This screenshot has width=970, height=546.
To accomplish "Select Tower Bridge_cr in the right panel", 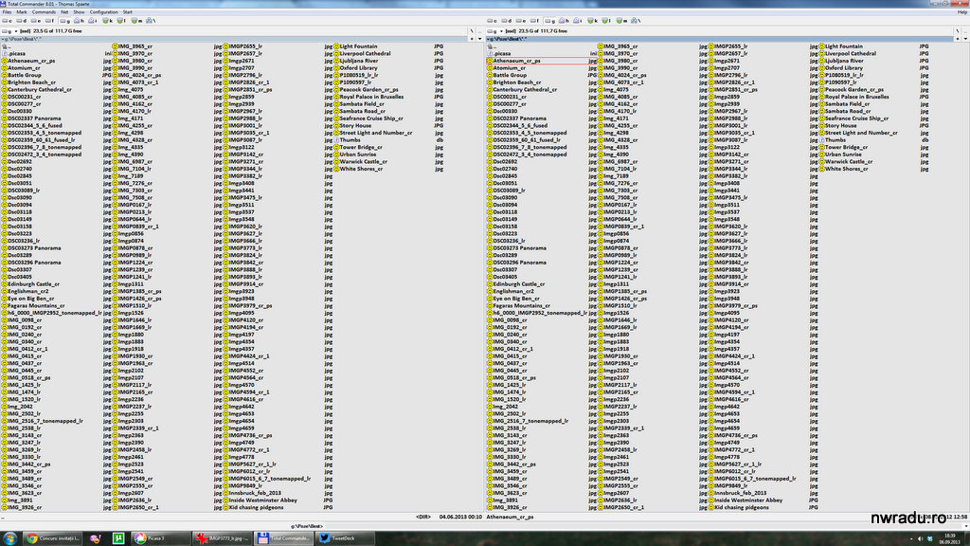I will click(x=846, y=147).
